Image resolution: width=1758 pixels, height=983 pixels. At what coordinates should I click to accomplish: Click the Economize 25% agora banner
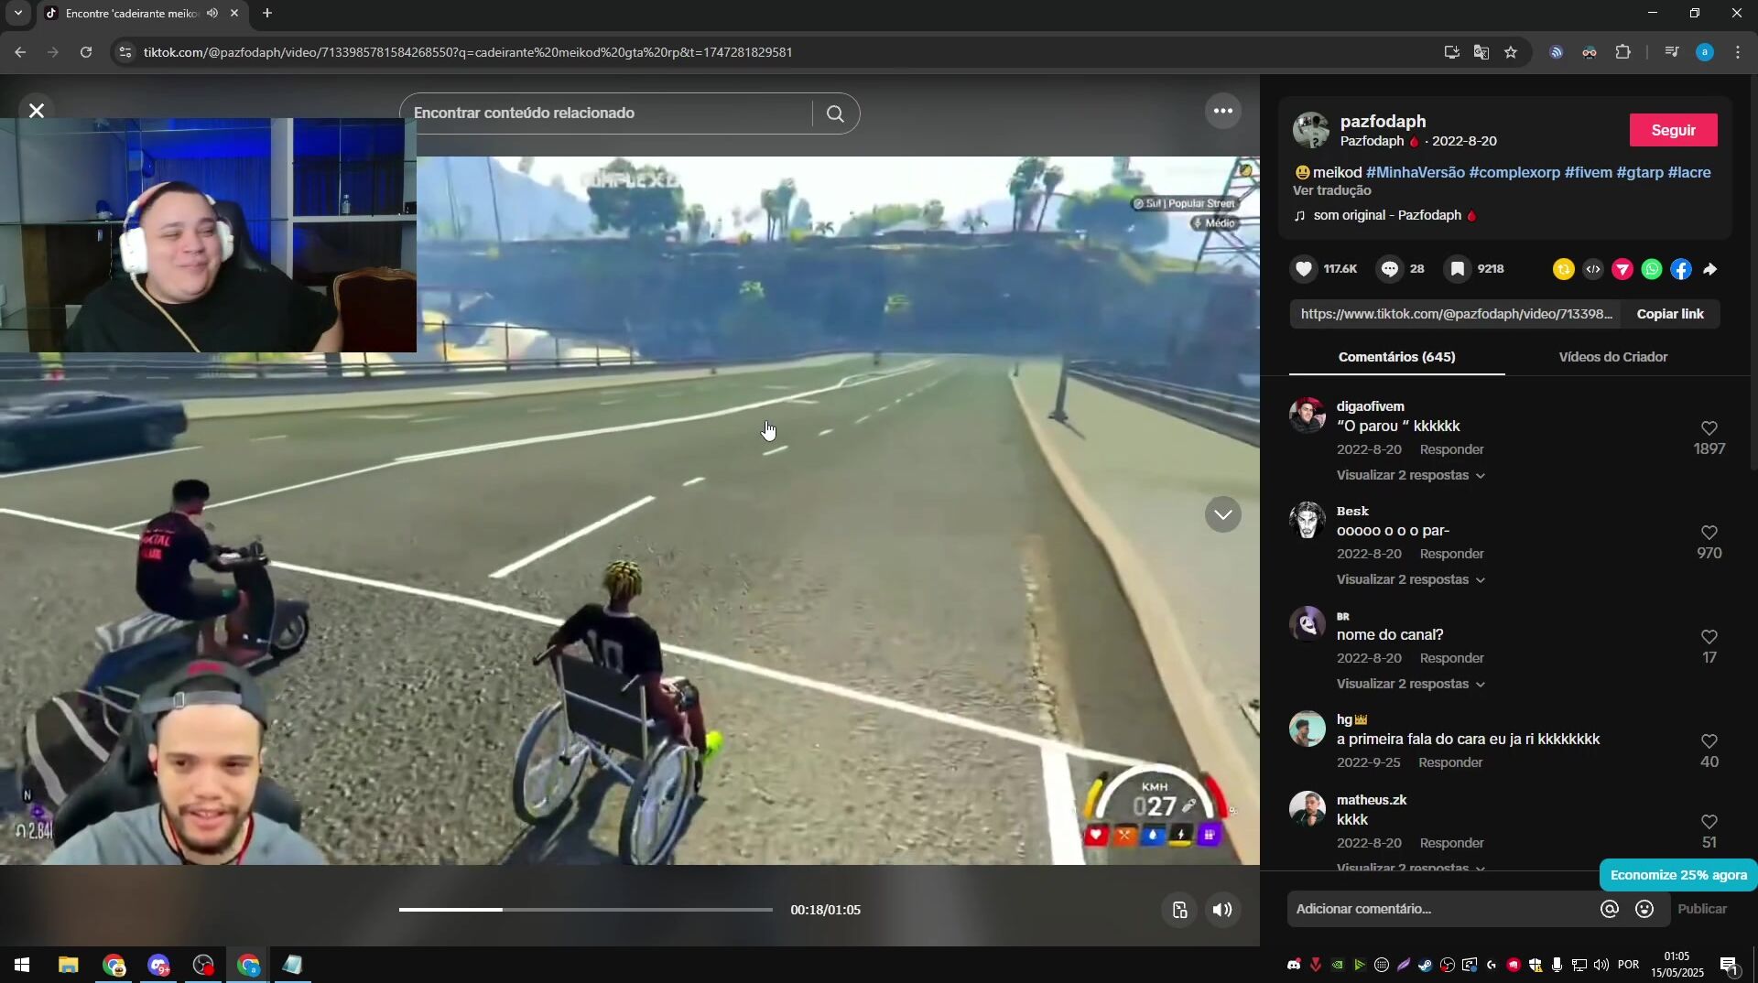click(1678, 875)
